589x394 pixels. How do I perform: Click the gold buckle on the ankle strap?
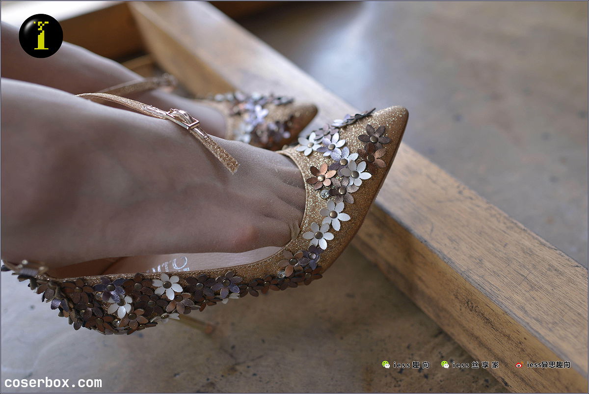tap(183, 119)
